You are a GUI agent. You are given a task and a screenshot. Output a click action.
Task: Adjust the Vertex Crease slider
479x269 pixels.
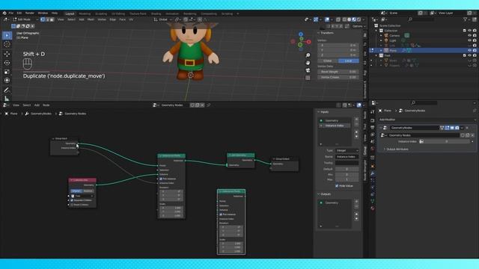tap(338, 77)
